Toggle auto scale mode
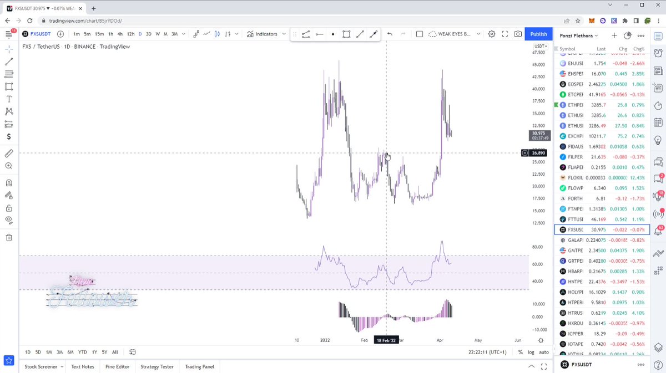This screenshot has height=373, width=666. (544, 352)
